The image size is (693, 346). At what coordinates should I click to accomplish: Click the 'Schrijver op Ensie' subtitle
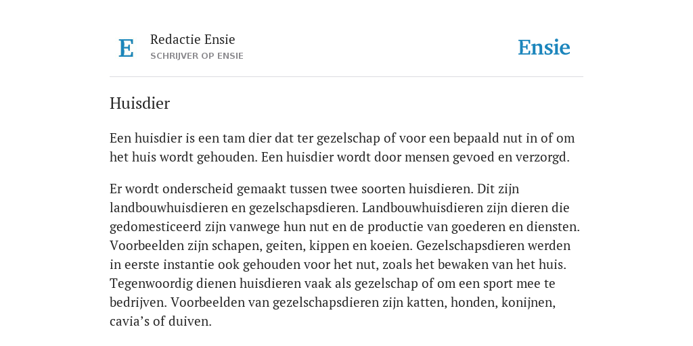(x=197, y=56)
